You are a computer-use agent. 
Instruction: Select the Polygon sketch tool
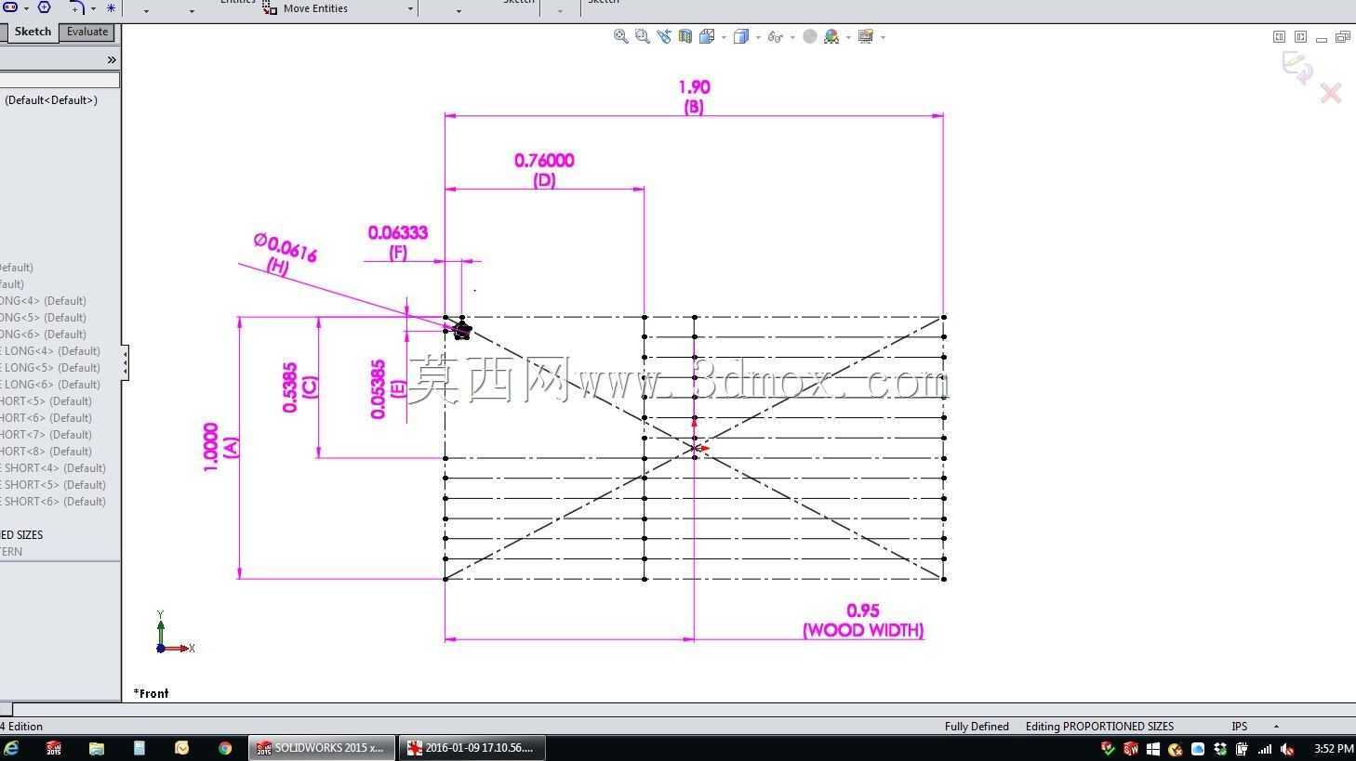tap(44, 7)
